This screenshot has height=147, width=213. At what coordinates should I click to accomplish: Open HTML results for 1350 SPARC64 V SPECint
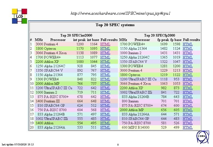[105, 71]
